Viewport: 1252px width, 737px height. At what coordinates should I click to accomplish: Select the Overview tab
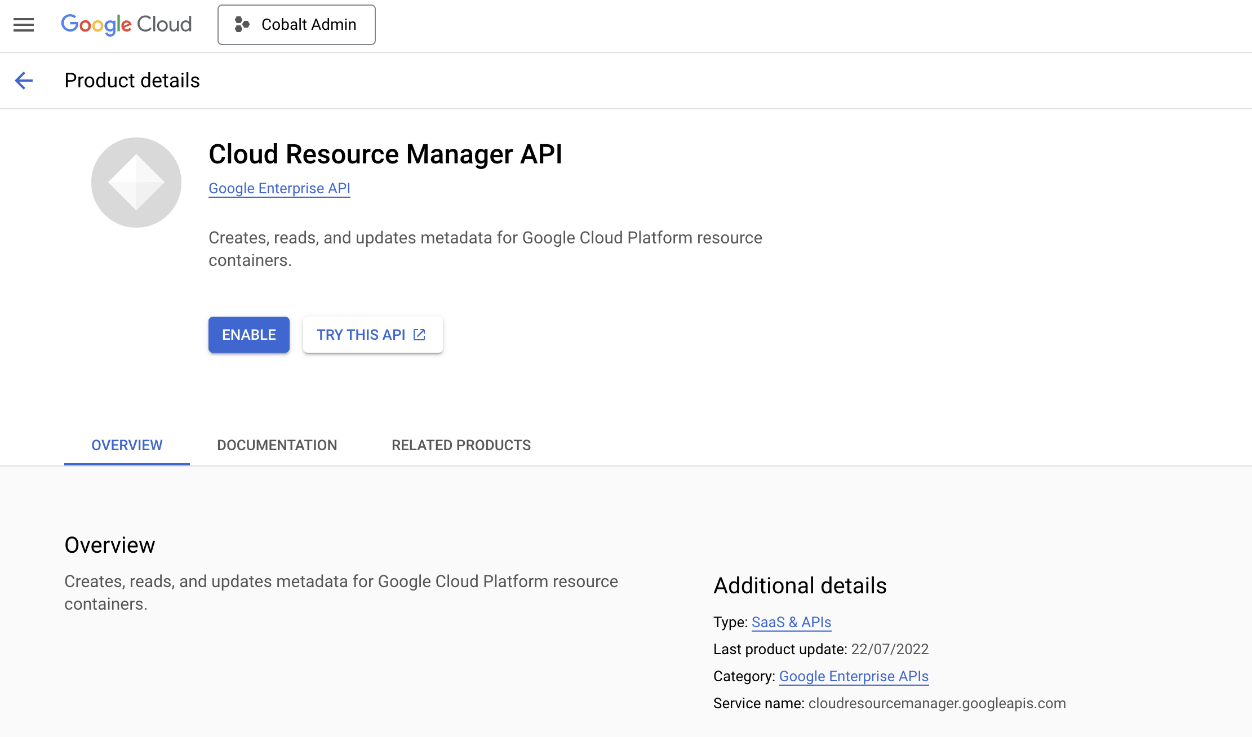pyautogui.click(x=126, y=445)
